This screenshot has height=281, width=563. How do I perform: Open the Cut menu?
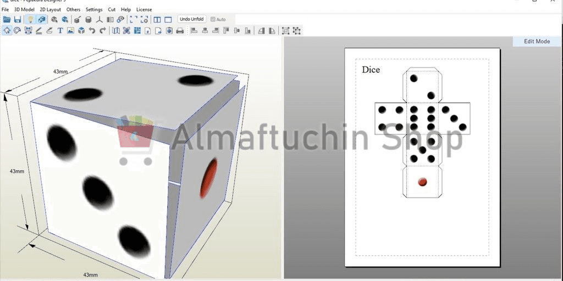click(x=112, y=9)
